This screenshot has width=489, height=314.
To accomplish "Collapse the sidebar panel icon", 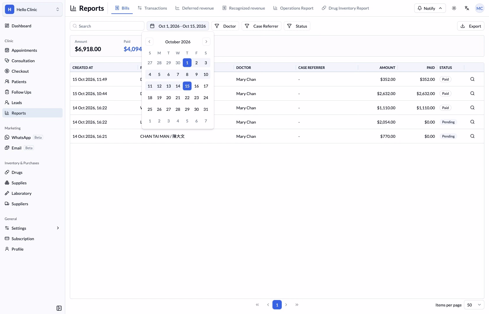I will [59, 308].
